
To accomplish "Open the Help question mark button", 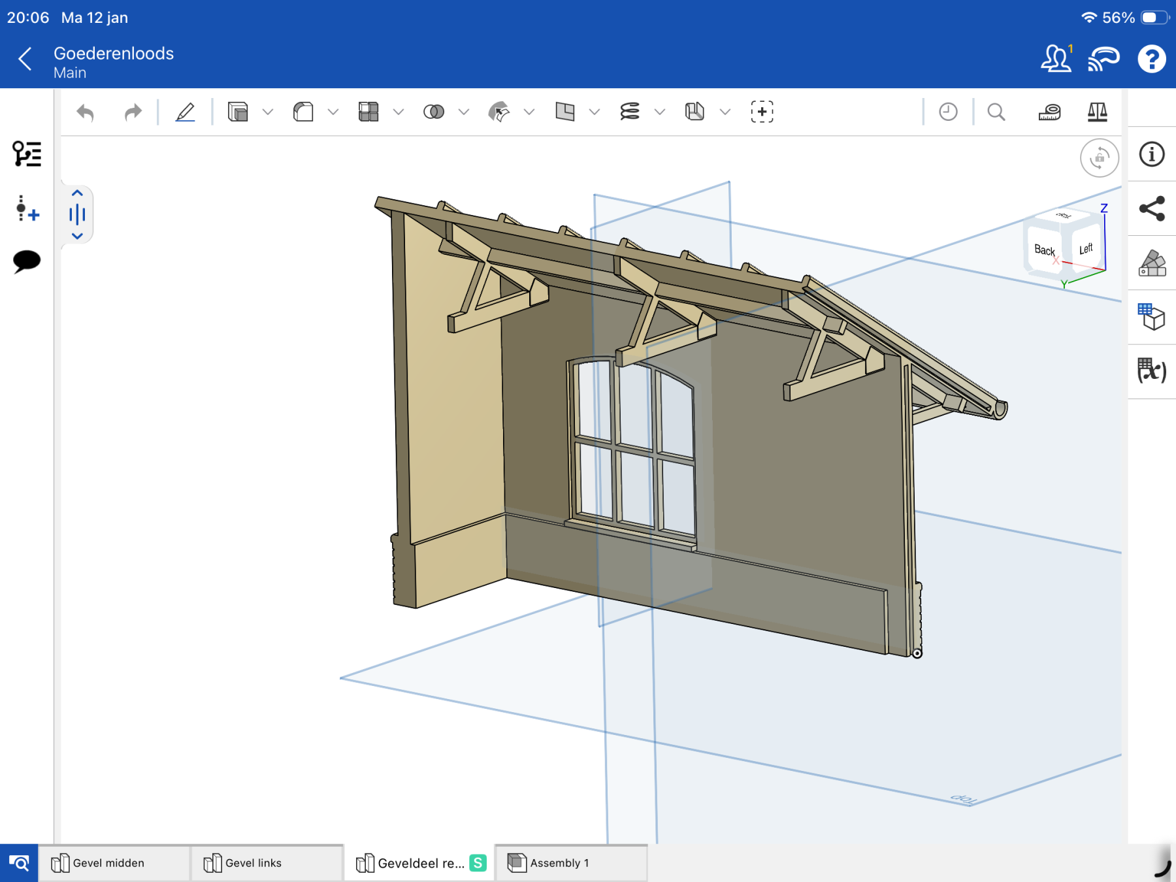I will point(1151,59).
